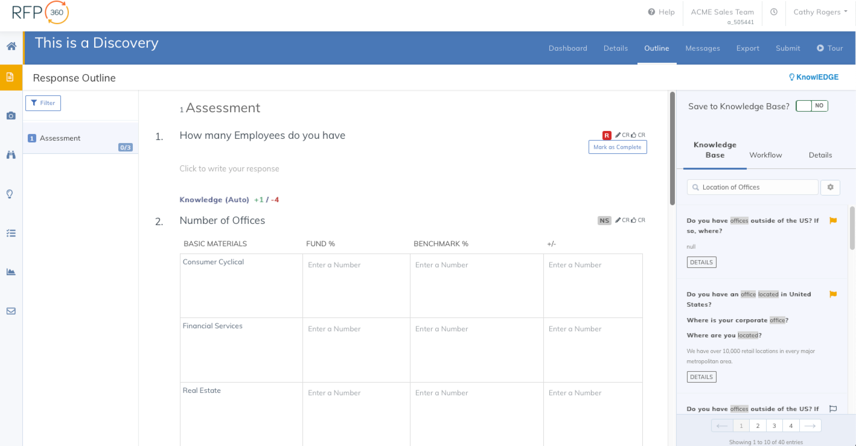Open Knowledge Base search settings gear
Image resolution: width=856 pixels, height=446 pixels.
tap(830, 187)
